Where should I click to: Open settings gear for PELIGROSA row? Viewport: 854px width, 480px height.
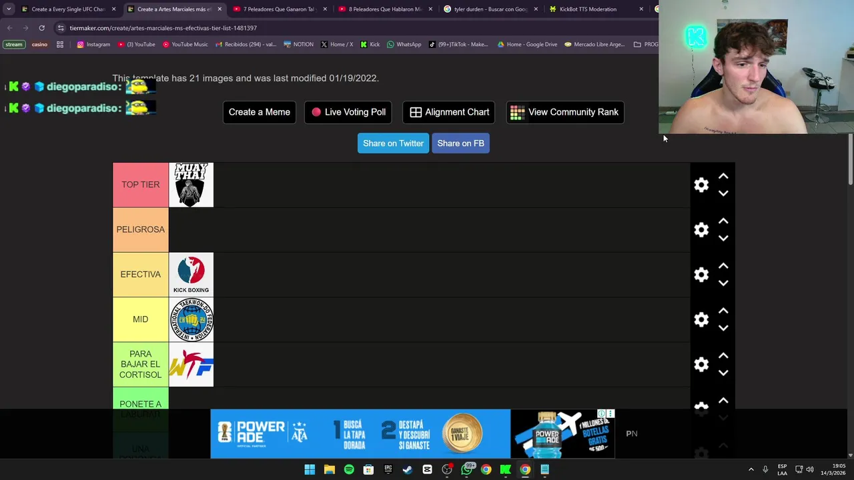[x=701, y=230]
